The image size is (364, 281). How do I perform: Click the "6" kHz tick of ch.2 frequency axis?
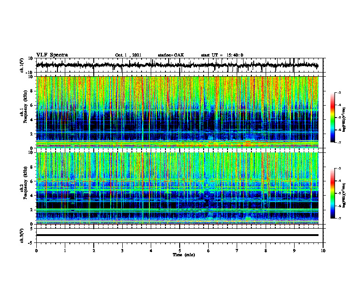[x=32, y=181]
